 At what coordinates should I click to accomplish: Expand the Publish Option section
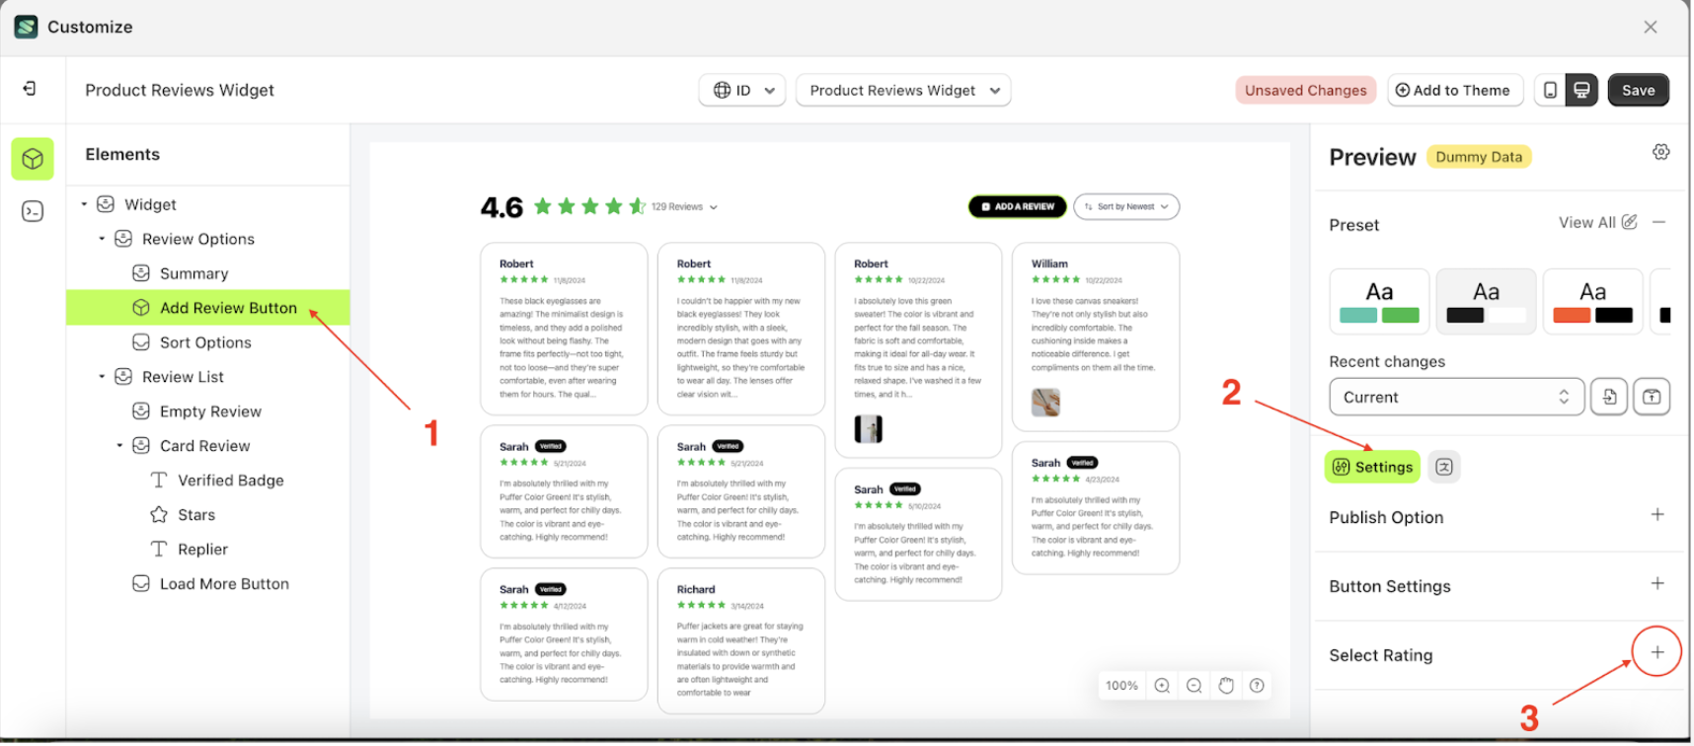click(x=1657, y=515)
